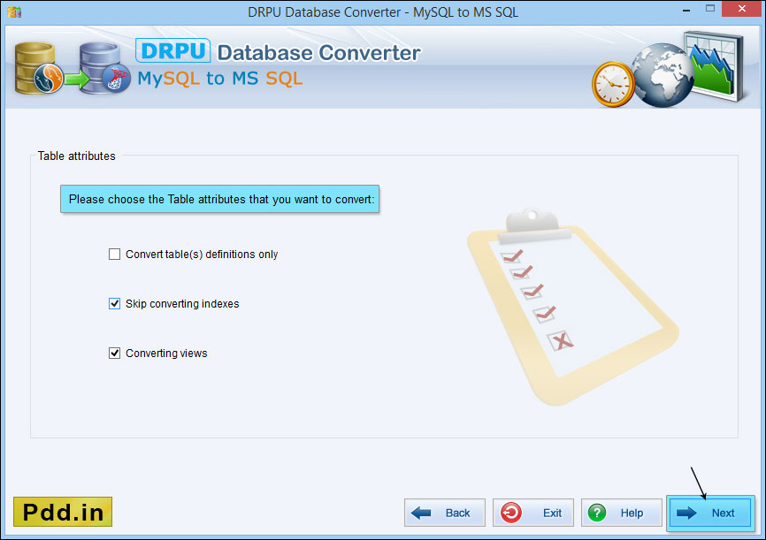766x540 pixels.
Task: Click the DRPU logo in header
Action: click(173, 50)
